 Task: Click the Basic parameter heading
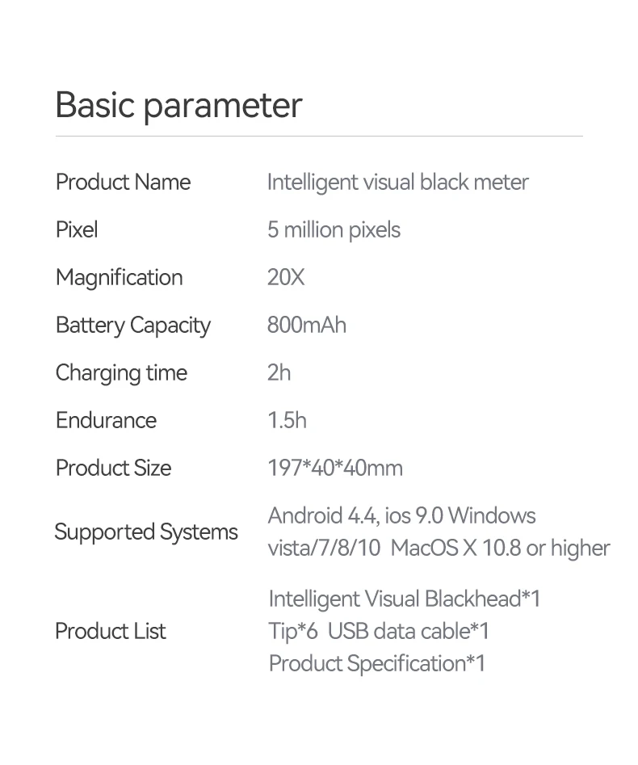click(178, 105)
